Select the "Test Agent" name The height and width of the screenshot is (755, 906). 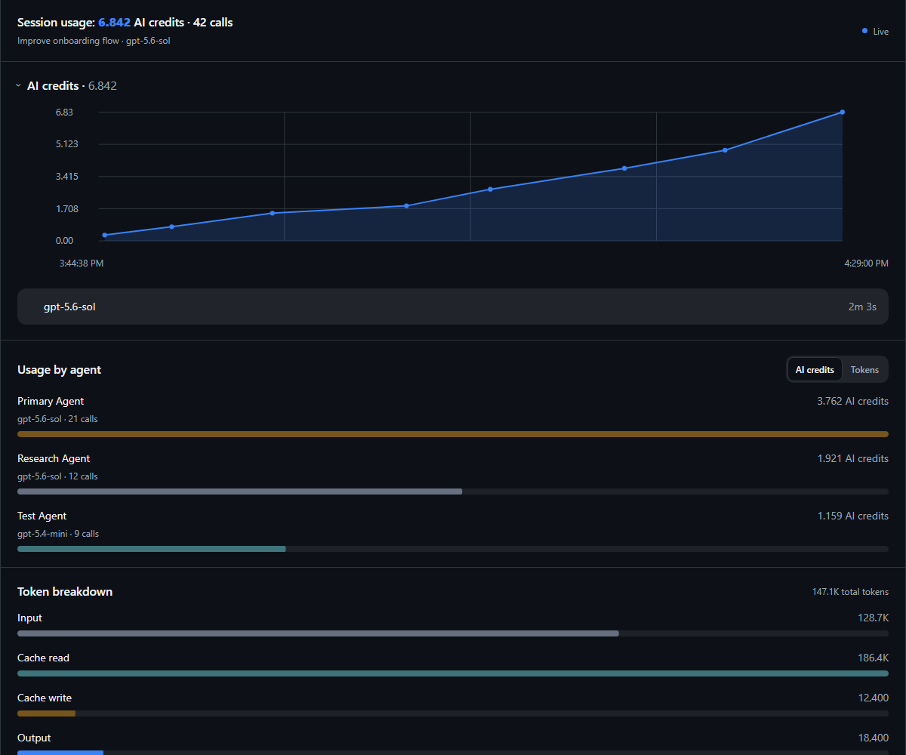point(42,516)
